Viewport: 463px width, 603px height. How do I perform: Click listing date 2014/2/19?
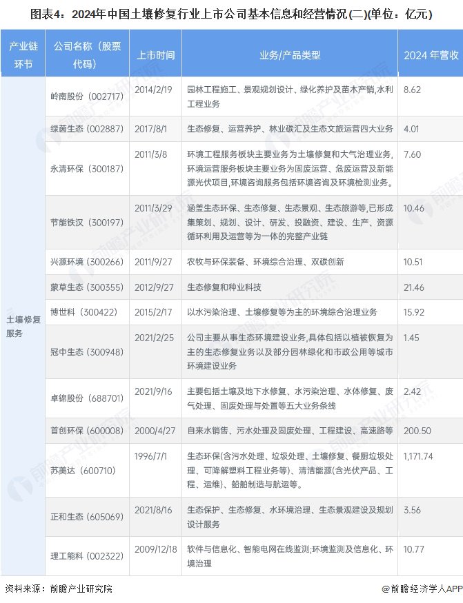(x=153, y=90)
